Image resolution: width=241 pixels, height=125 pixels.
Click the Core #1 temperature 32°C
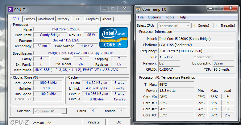(176, 103)
